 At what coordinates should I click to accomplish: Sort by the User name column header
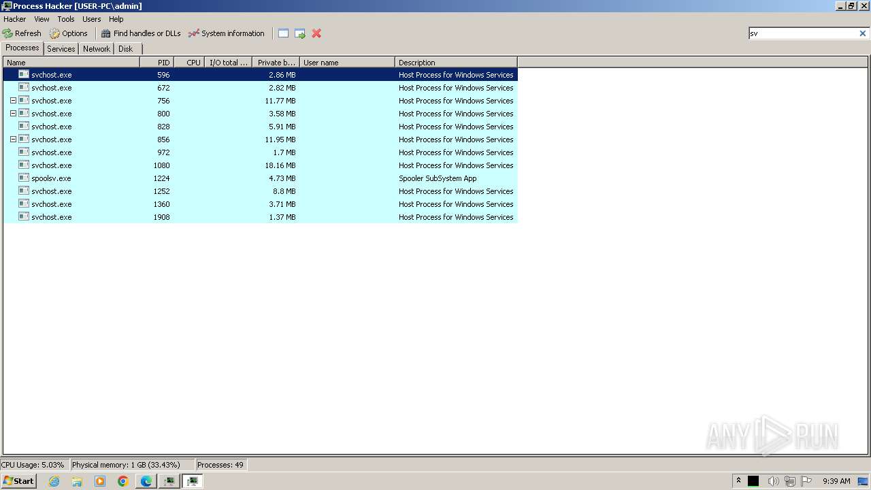347,63
